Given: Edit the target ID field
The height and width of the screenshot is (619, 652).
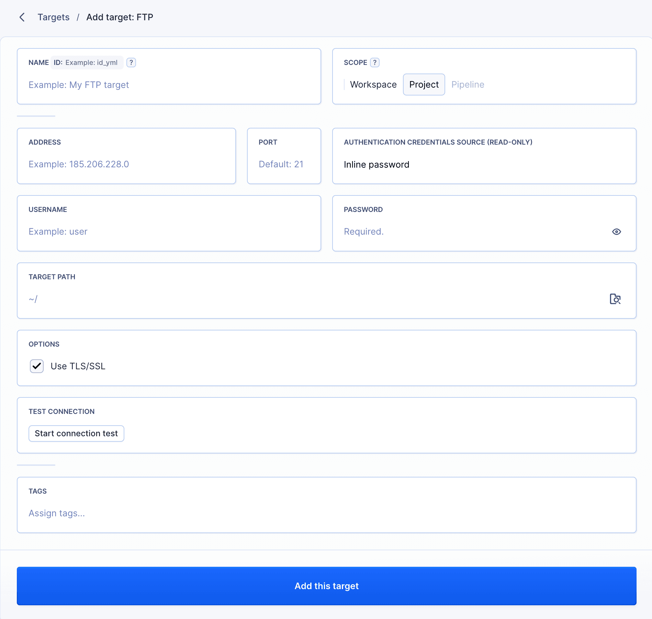Looking at the screenshot, I should tap(87, 63).
